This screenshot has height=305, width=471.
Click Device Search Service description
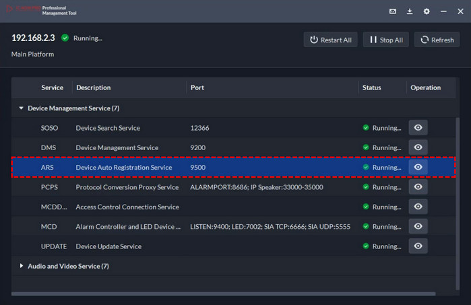point(108,128)
